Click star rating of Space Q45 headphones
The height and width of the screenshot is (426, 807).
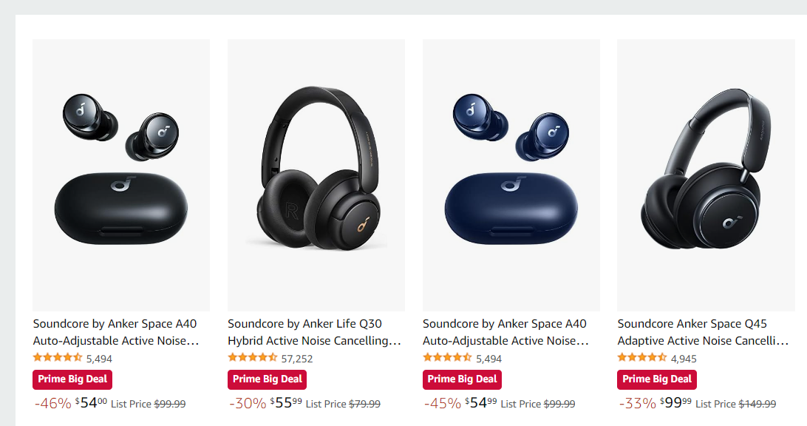641,357
